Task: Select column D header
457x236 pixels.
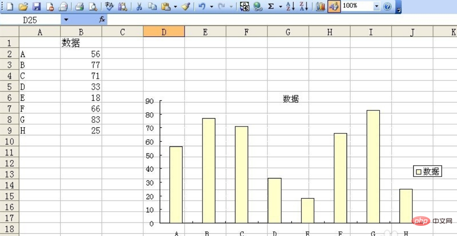Action: [x=164, y=32]
